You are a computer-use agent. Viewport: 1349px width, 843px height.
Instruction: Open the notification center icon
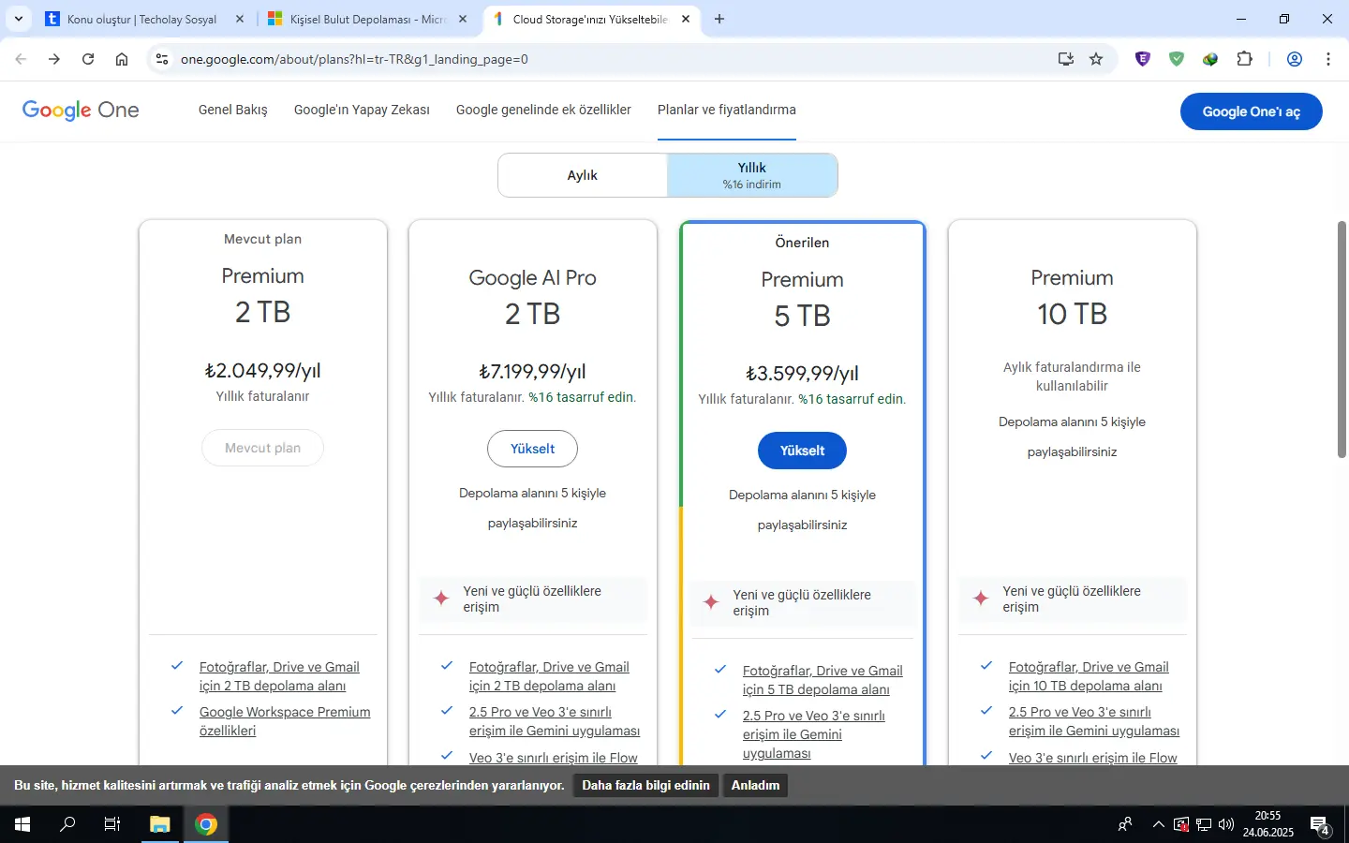click(1321, 825)
